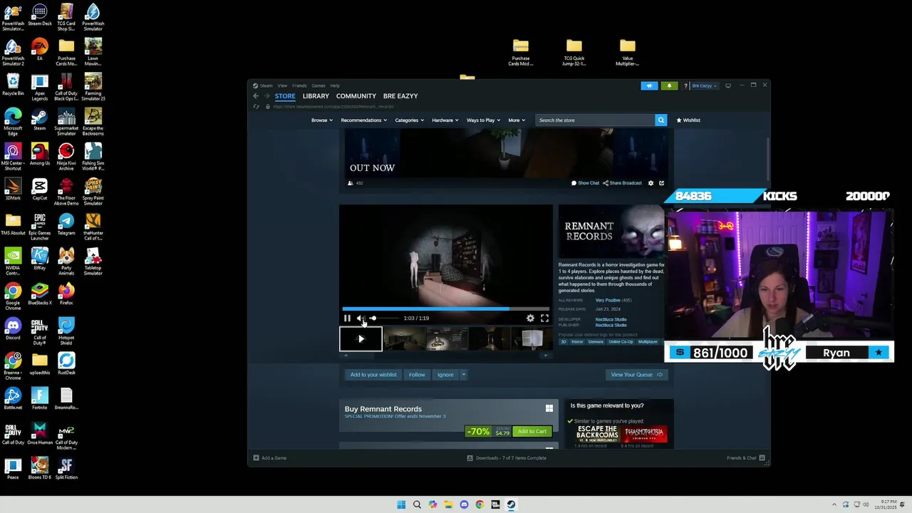The width and height of the screenshot is (912, 513).
Task: Select the first trailer thumbnail with play icon
Action: pyautogui.click(x=361, y=339)
